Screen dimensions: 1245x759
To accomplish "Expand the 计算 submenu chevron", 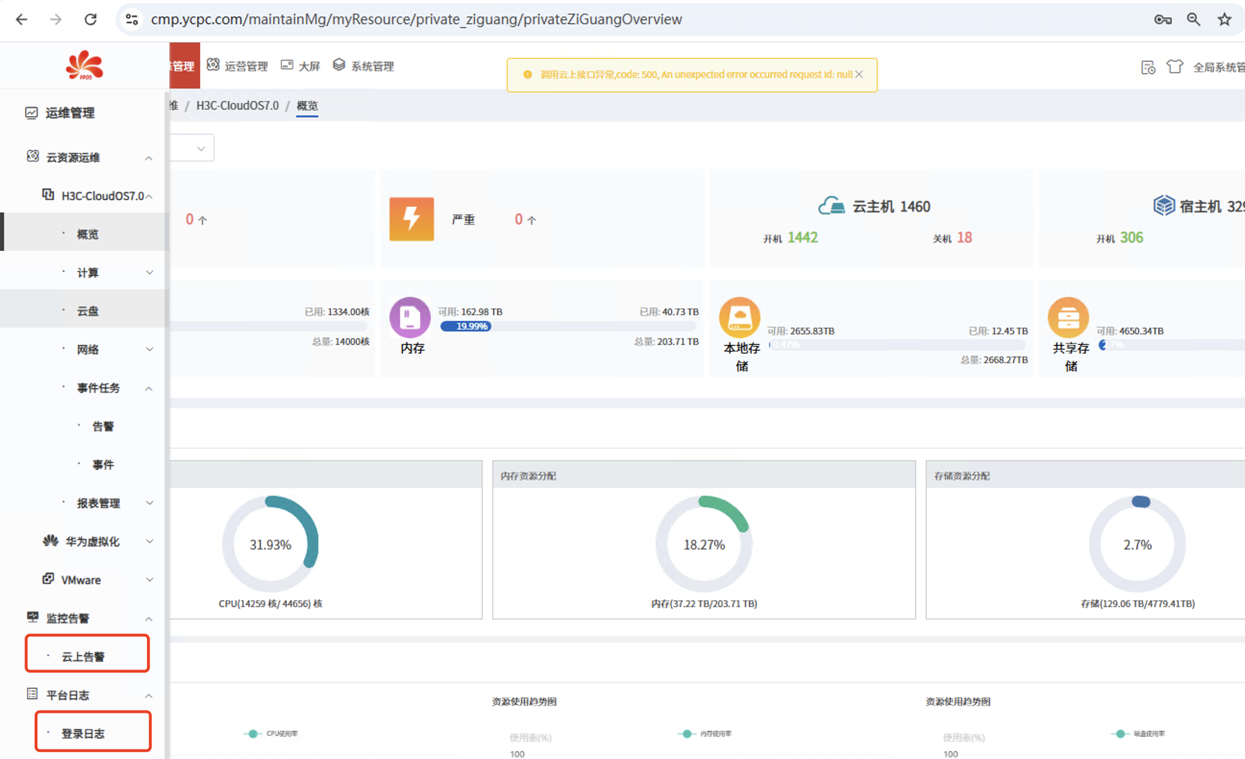I will click(149, 272).
